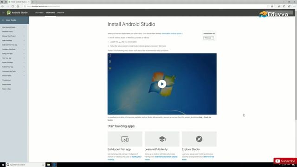Play the installation video
Screen dimensions: 297x167
pyautogui.click(x=162, y=84)
